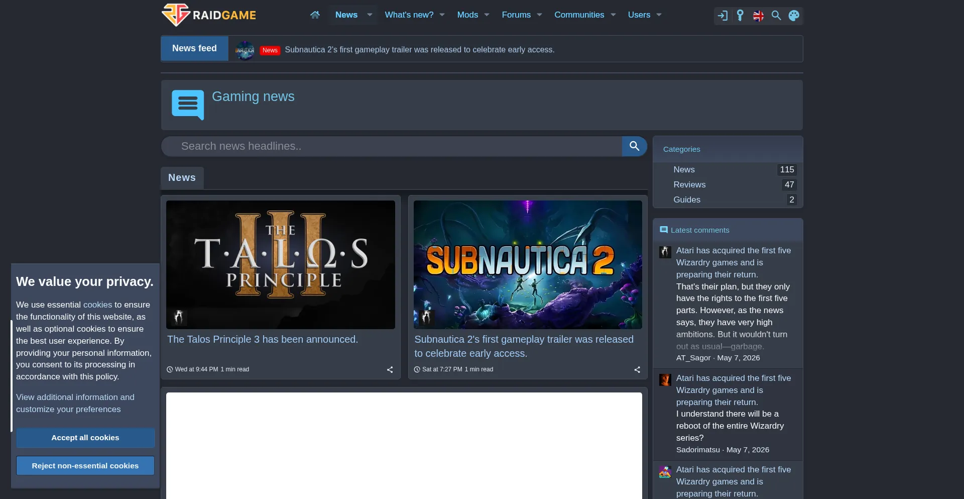Image resolution: width=964 pixels, height=499 pixels.
Task: Submit the news headline search
Action: (635, 146)
